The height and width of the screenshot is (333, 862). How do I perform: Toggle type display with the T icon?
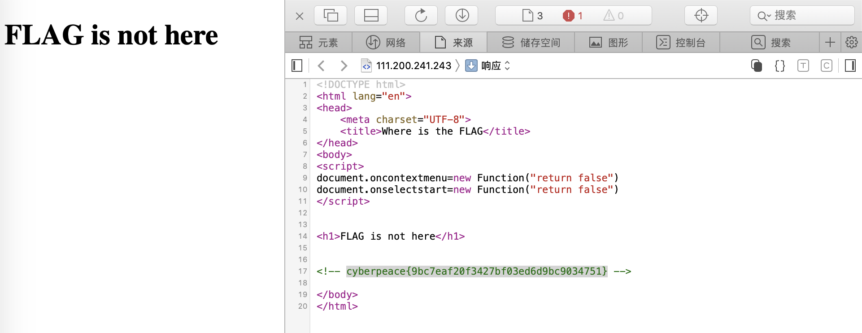coord(803,66)
